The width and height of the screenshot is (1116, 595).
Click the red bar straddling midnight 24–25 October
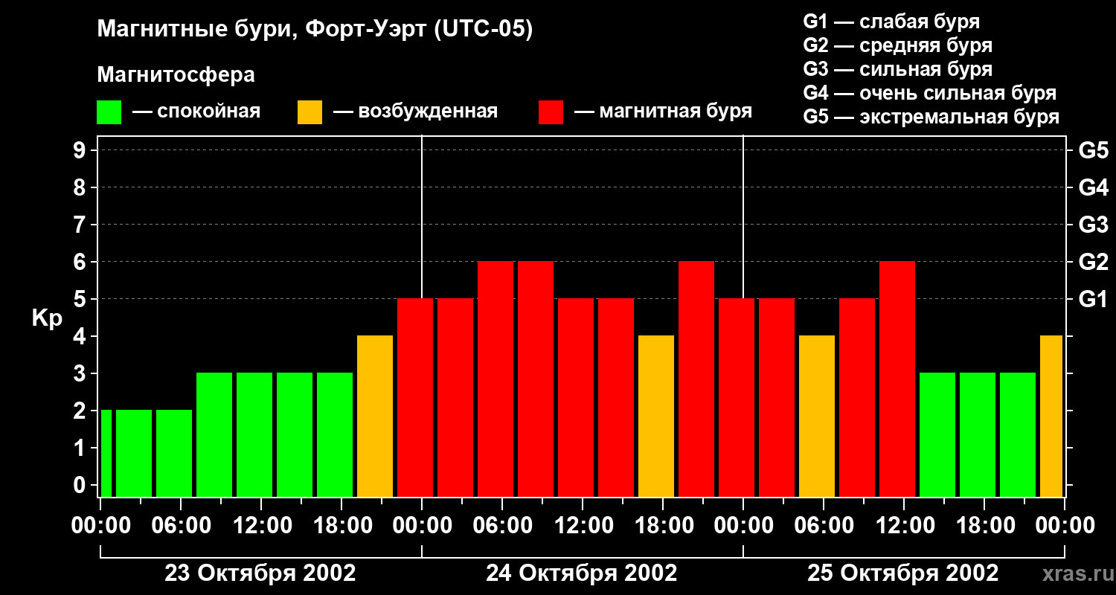[737, 397]
